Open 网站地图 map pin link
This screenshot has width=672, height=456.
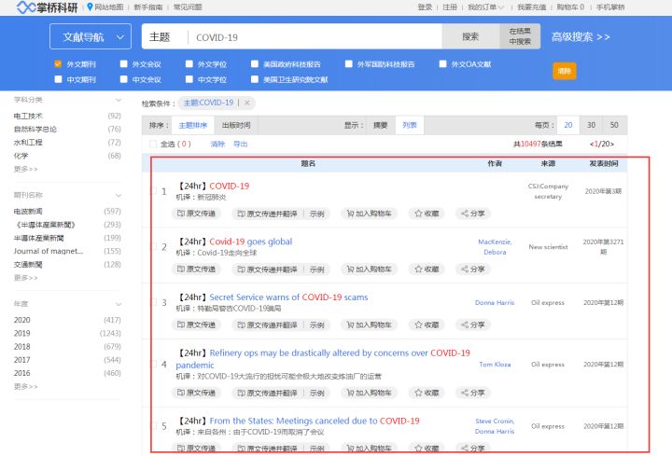click(x=105, y=7)
